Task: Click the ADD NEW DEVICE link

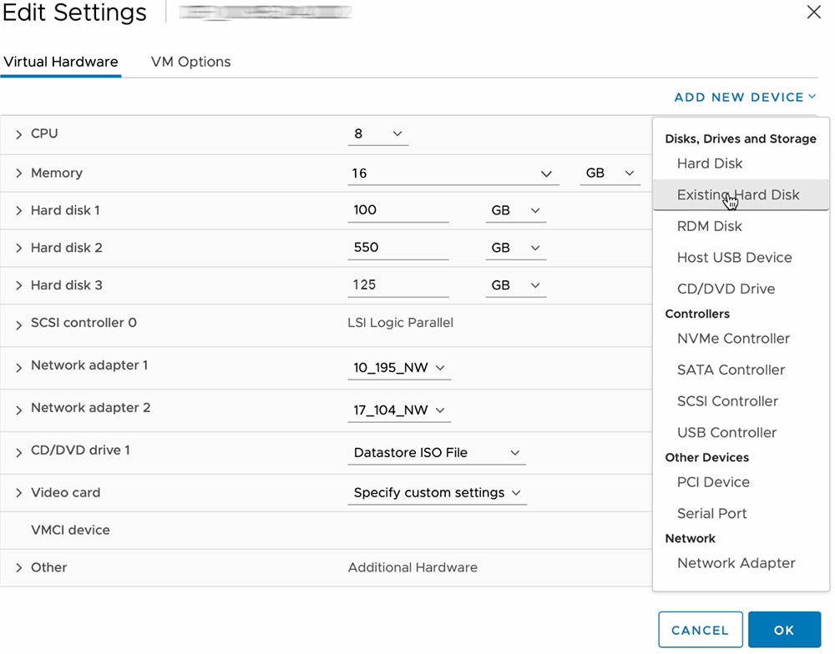Action: [x=744, y=98]
